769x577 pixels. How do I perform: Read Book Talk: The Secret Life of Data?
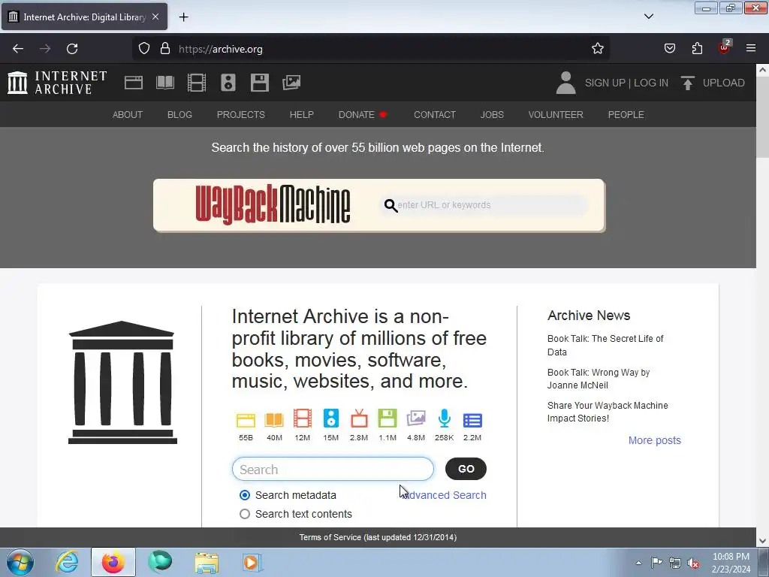pyautogui.click(x=605, y=346)
